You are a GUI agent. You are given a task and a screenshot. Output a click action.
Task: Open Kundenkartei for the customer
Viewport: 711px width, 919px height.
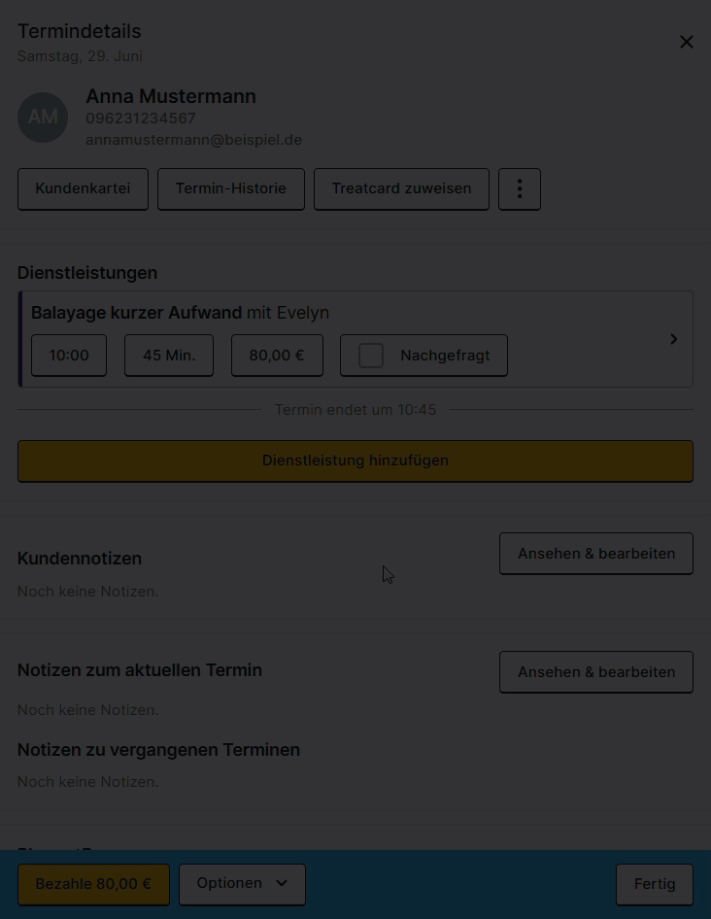coord(83,188)
